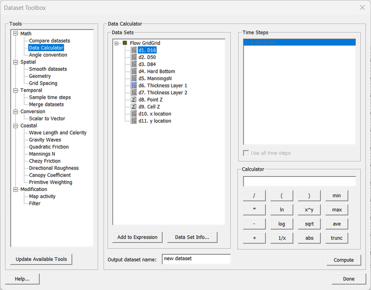Open the Smooth datasets tool
This screenshot has width=371, height=290.
click(x=48, y=69)
